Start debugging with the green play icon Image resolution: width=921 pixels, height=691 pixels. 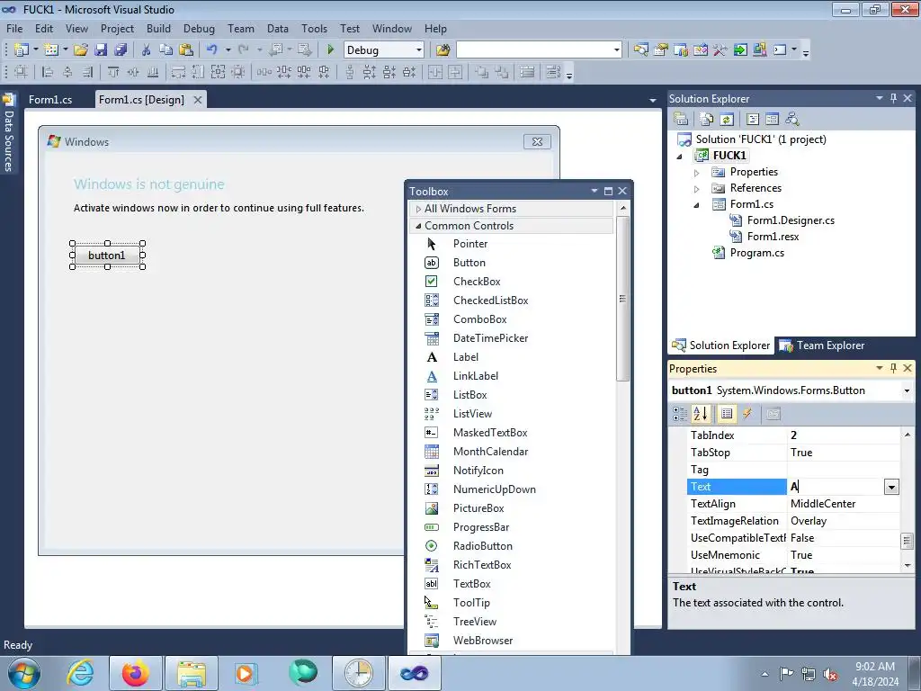click(330, 50)
